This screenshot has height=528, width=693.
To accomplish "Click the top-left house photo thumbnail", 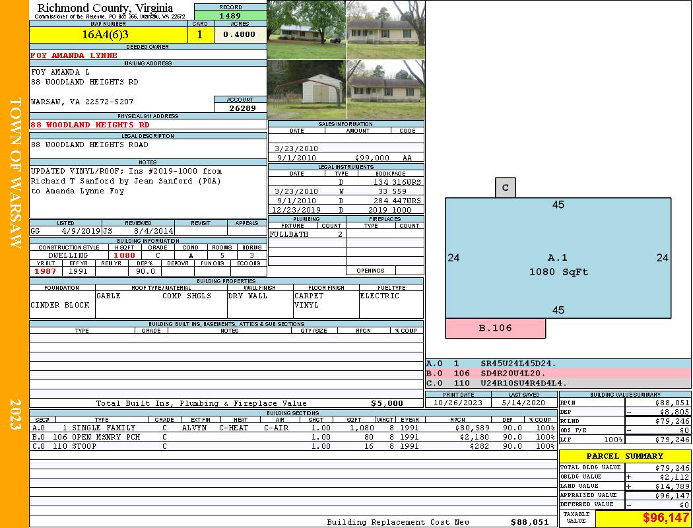I will (x=306, y=30).
